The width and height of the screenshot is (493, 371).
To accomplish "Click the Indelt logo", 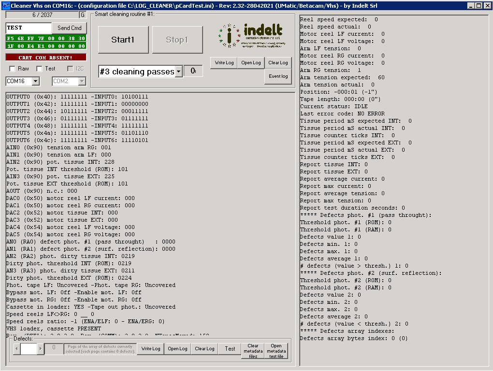I will [252, 35].
